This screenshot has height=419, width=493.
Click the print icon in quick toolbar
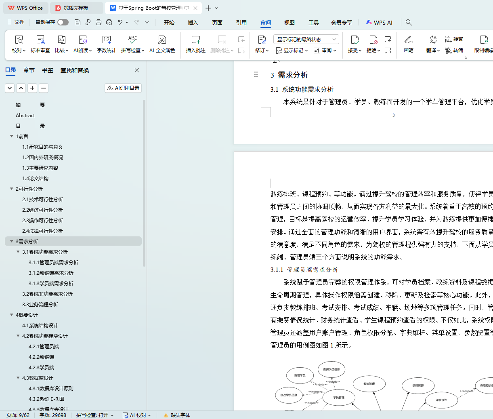[99, 22]
